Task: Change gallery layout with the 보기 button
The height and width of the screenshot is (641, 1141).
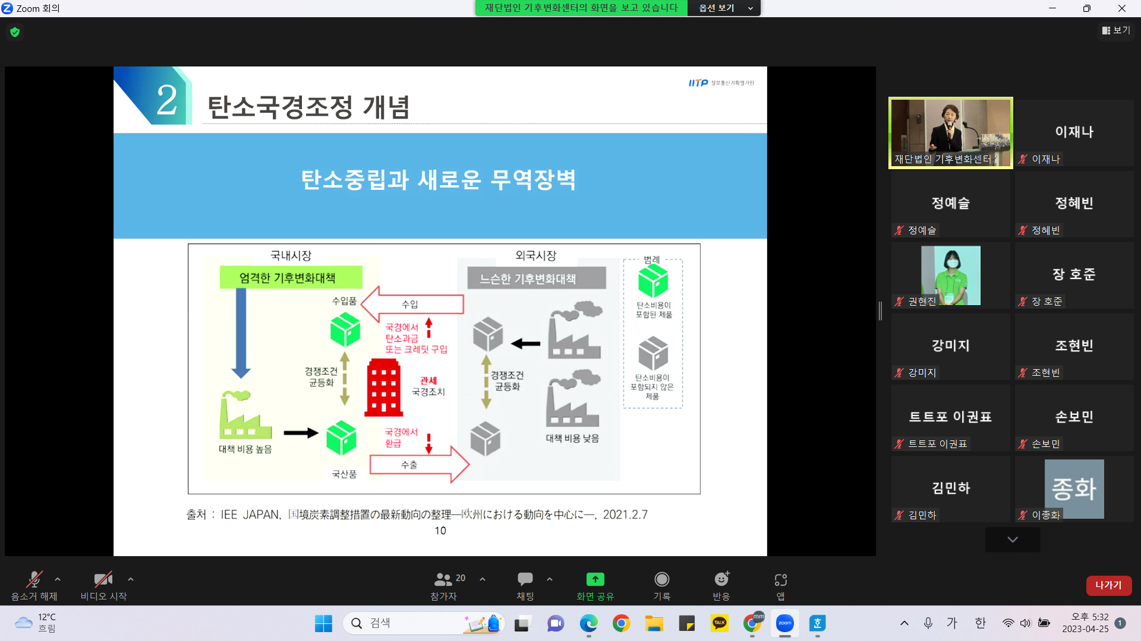Action: coord(1116,30)
